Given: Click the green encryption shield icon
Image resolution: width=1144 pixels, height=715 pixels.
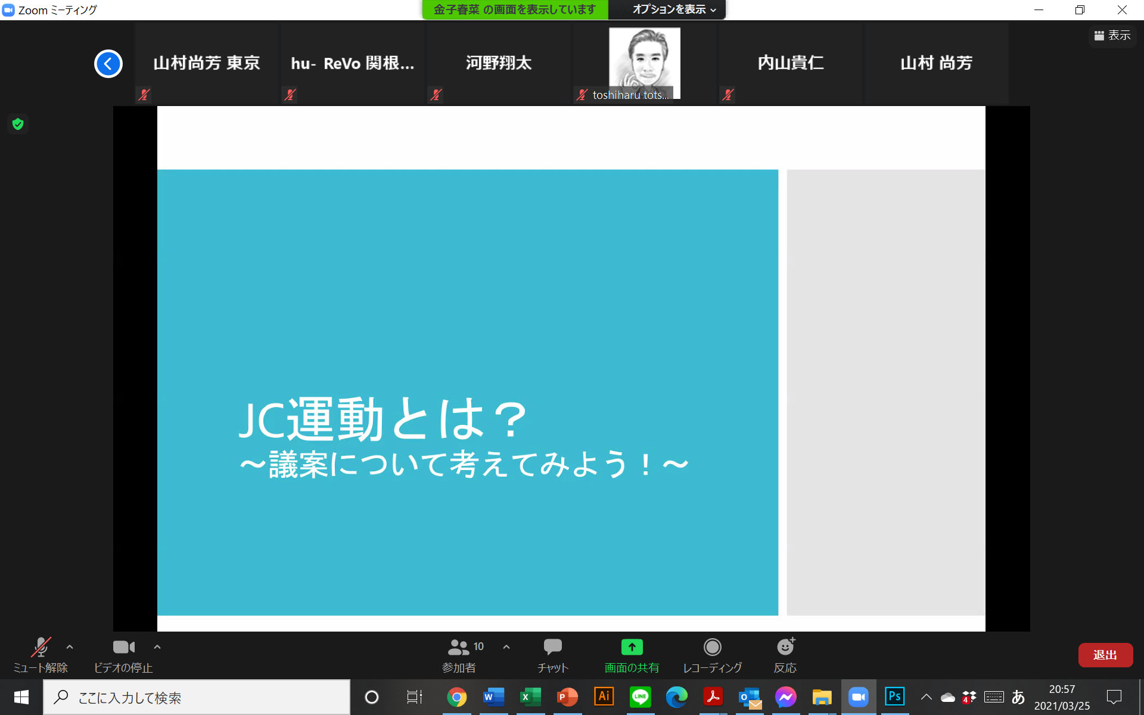Looking at the screenshot, I should tap(18, 124).
